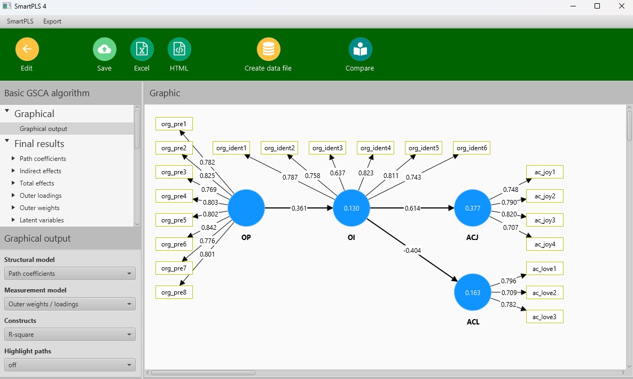Screen dimensions: 633x379
Task: Expand the Path coefficients tree item
Action: point(13,159)
